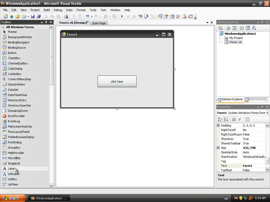
Task: Click the New Web Site globe icon
Action: pyautogui.click(x=11, y=16)
